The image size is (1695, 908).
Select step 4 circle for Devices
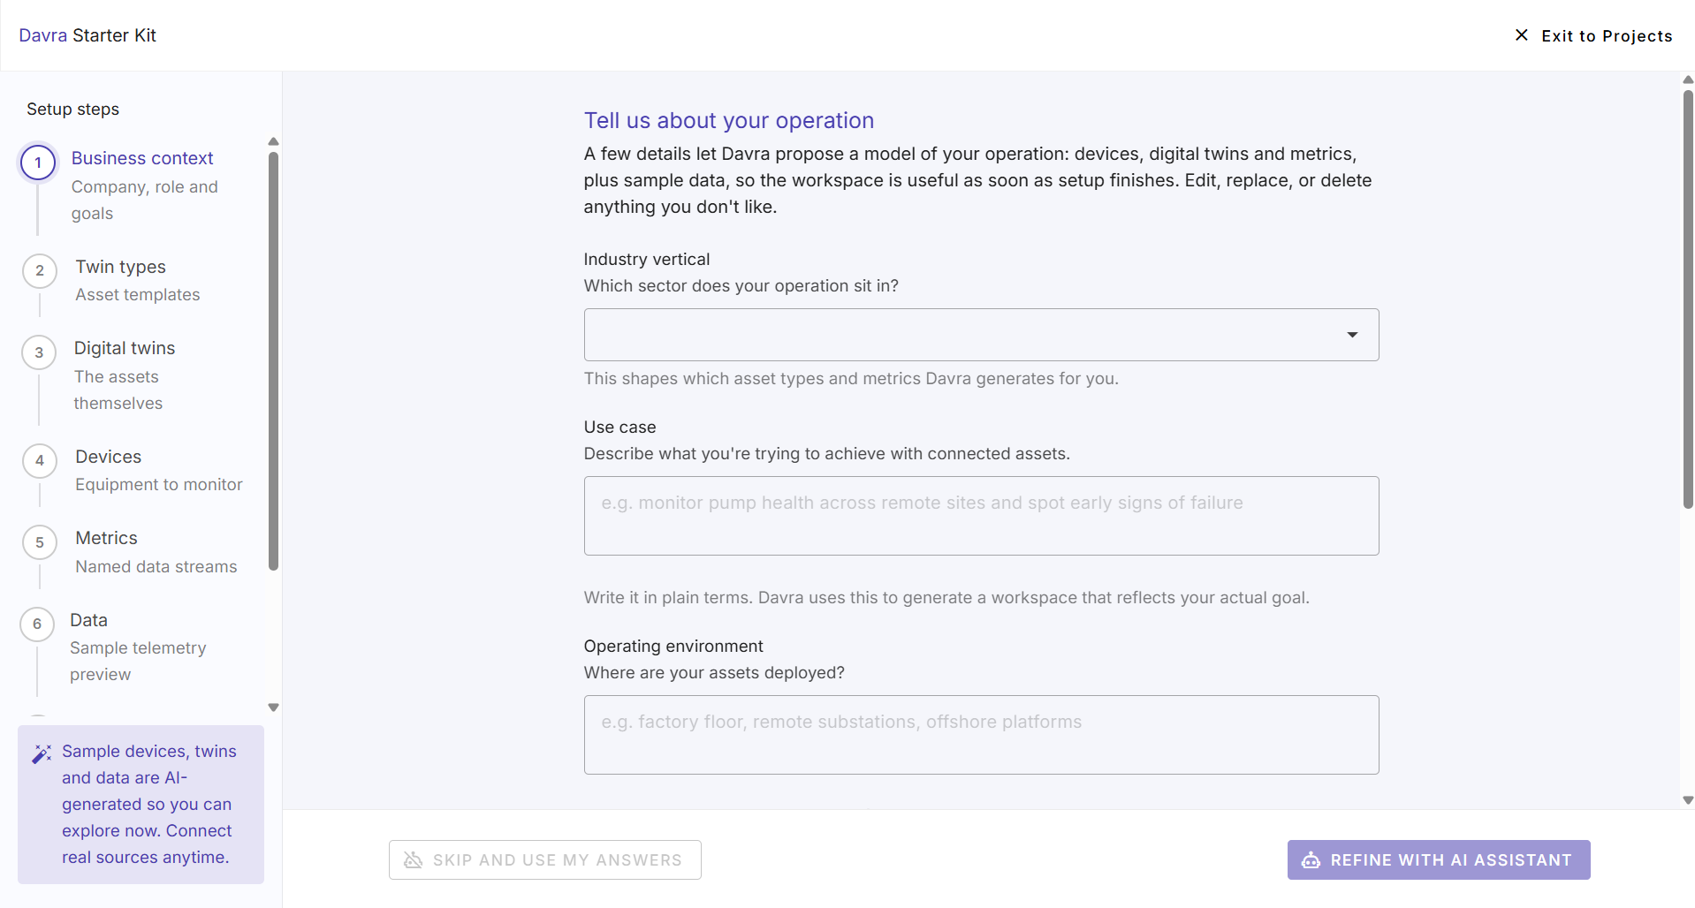point(40,460)
